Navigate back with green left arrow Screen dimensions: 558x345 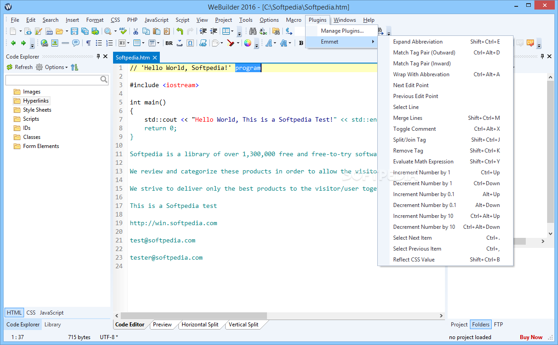[x=13, y=43]
